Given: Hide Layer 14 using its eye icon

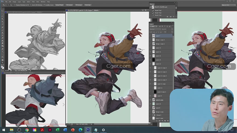Looking at the screenshot, I should 150,60.
